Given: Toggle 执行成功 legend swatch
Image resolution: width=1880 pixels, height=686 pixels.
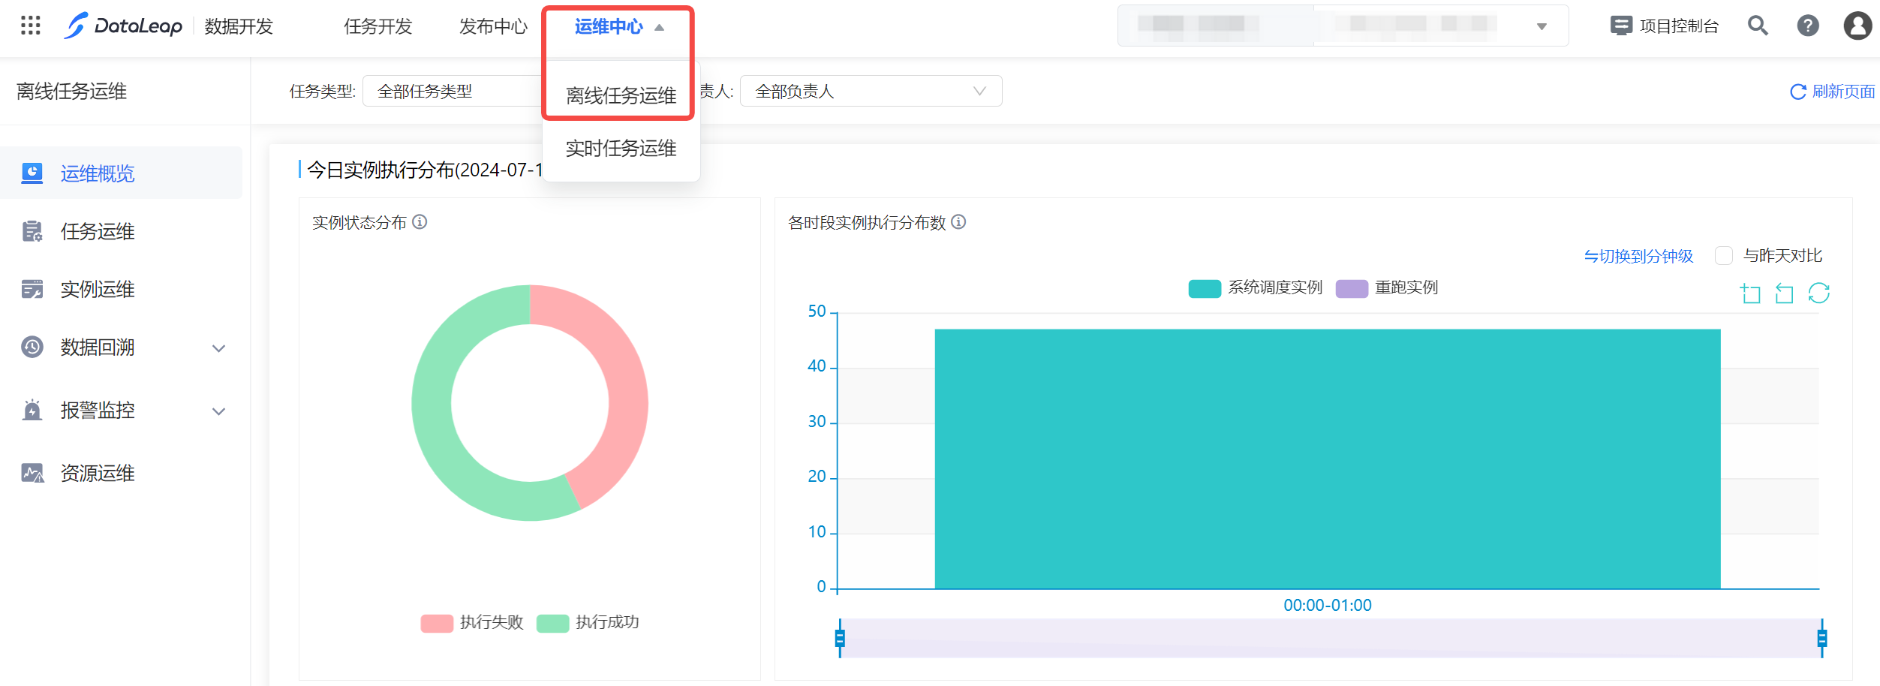Looking at the screenshot, I should click(552, 623).
